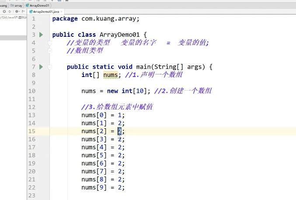Click the array folder breadcrumb
296x200 pixels.
coord(17,6)
